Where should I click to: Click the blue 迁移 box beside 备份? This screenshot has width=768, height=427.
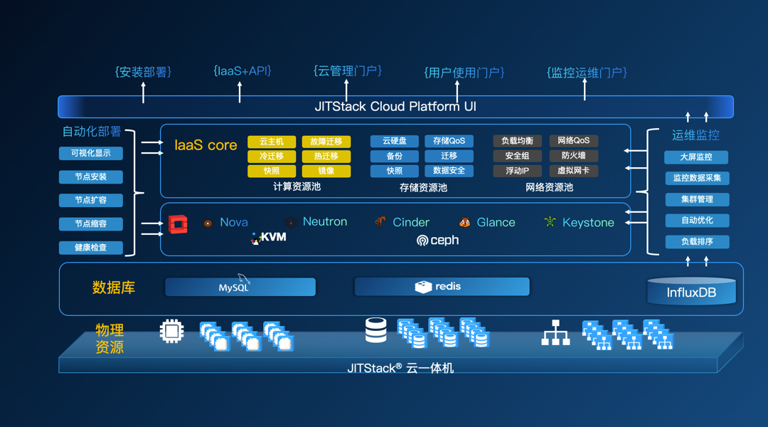[x=449, y=156]
